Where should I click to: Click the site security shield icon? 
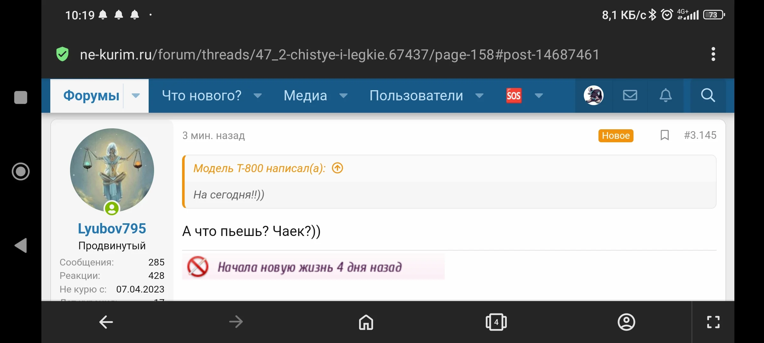click(62, 54)
